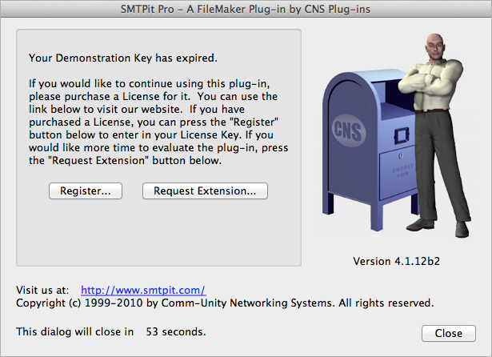Screen dimensions: 492x357
Task: Click the license purchase instructions paragraph
Action: click(158, 122)
